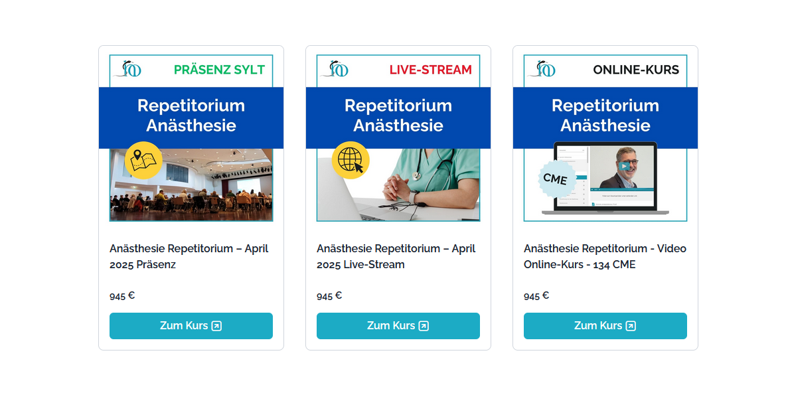Open 'Anästhesie Repetitorium – April 2025 Live-Stream' title
The height and width of the screenshot is (393, 788).
(396, 256)
